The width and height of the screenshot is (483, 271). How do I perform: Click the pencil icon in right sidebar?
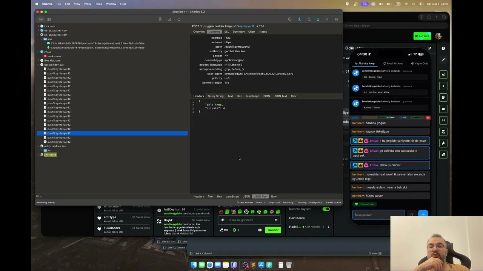(443, 60)
